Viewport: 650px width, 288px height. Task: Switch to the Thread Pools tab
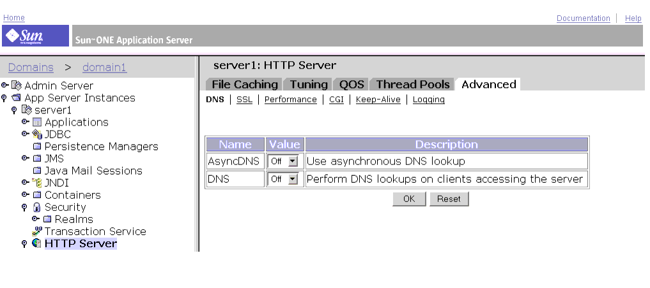click(412, 84)
